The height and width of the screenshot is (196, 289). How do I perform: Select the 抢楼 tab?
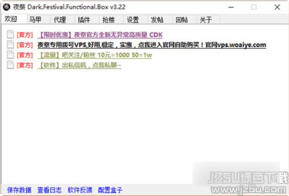point(111,20)
